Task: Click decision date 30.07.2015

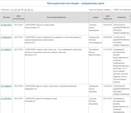Action: (x=108, y=98)
